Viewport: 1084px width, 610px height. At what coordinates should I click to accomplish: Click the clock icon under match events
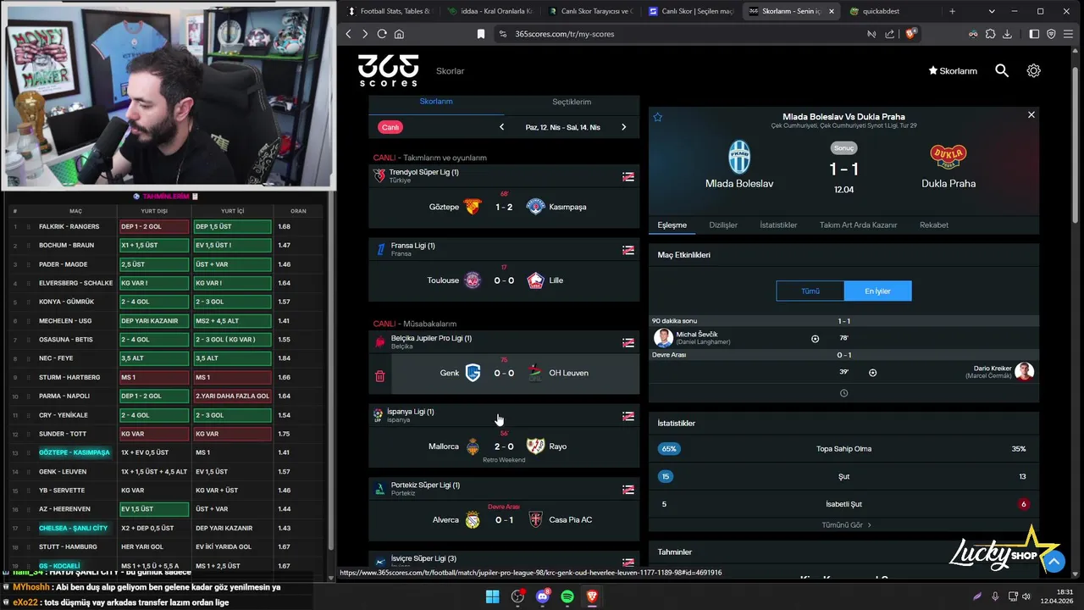843,393
